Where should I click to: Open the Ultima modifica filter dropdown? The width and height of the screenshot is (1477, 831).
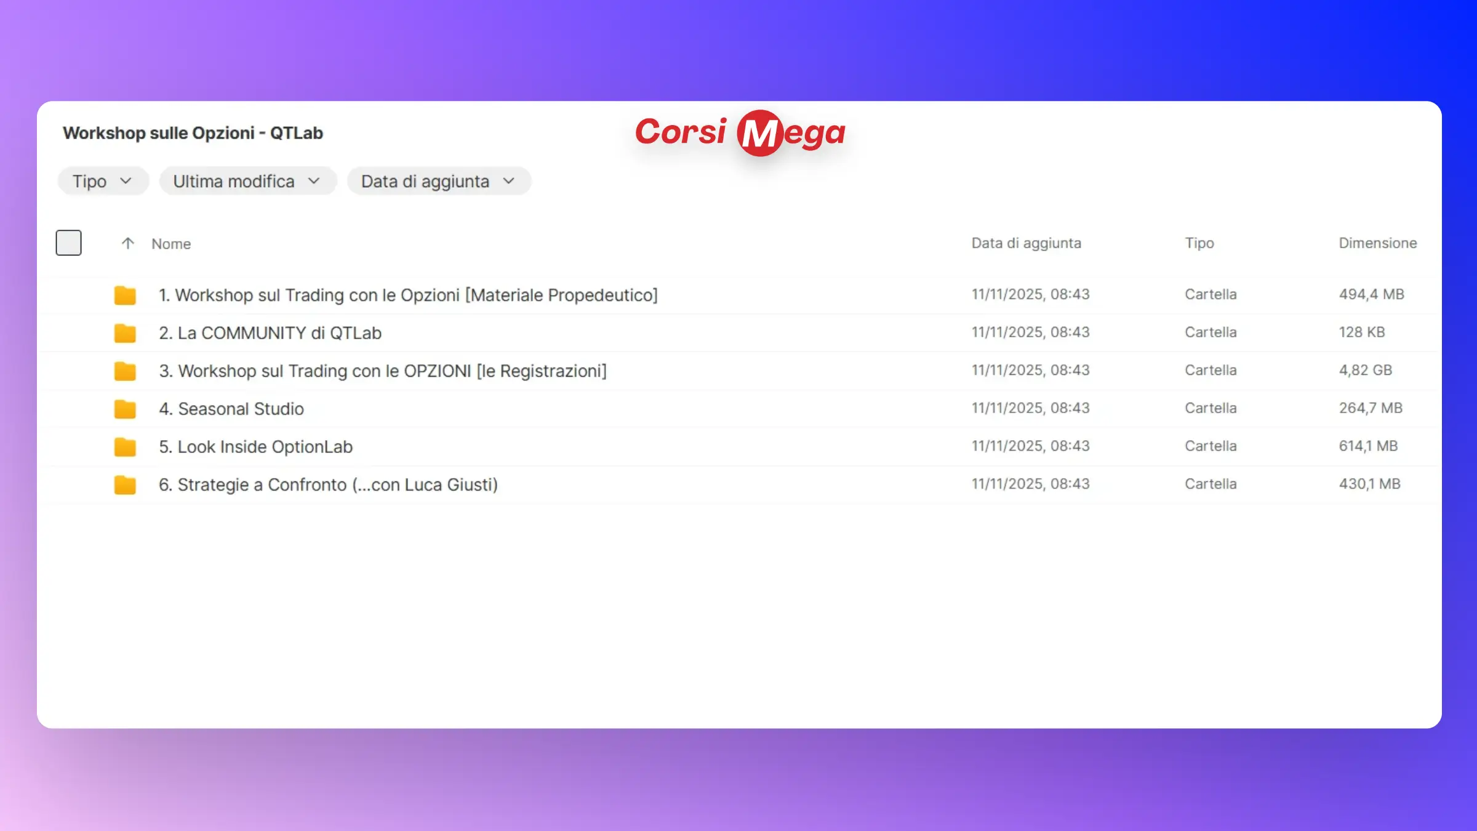247,181
